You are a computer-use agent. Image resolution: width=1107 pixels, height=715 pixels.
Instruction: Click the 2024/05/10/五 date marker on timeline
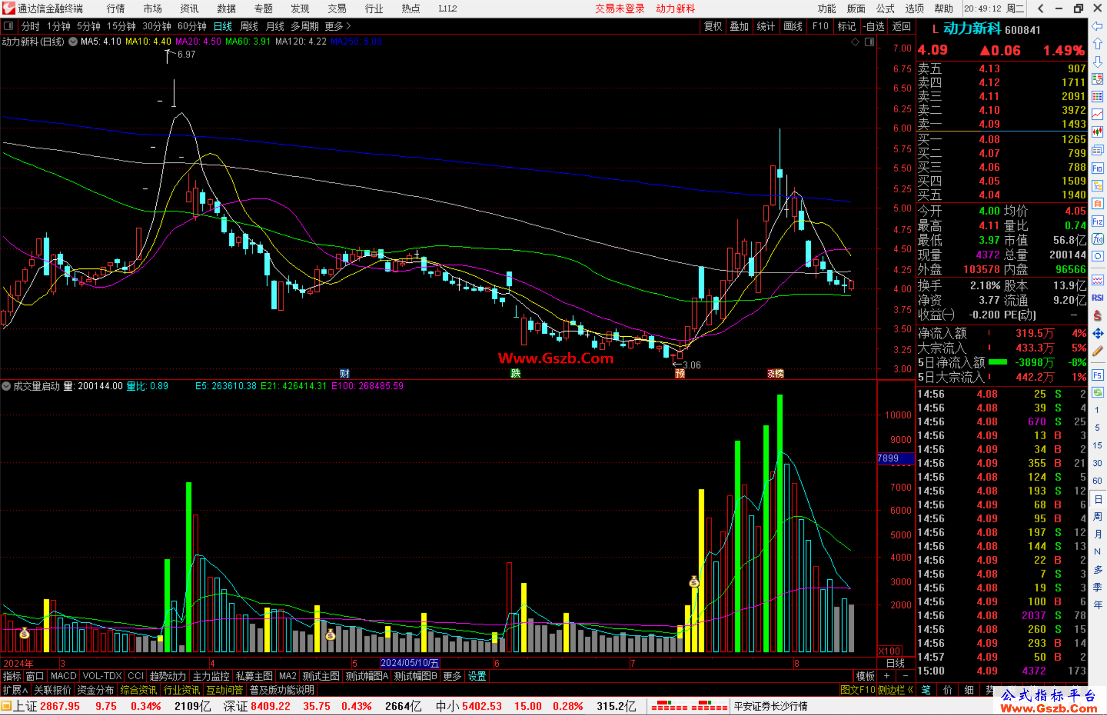(x=410, y=663)
